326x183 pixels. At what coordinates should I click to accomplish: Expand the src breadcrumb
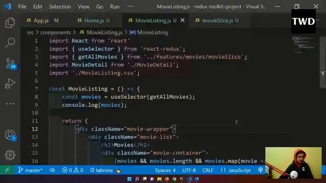(x=30, y=33)
